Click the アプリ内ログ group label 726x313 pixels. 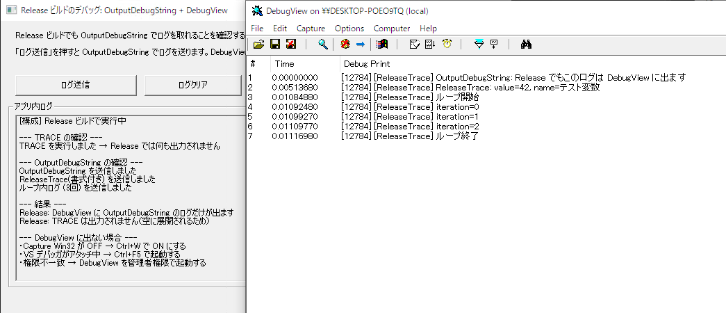33,106
